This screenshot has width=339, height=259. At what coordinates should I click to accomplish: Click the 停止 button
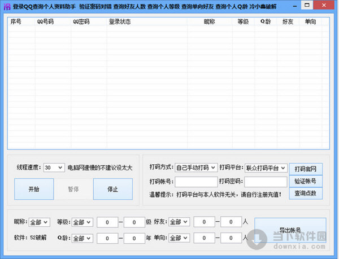point(113,189)
